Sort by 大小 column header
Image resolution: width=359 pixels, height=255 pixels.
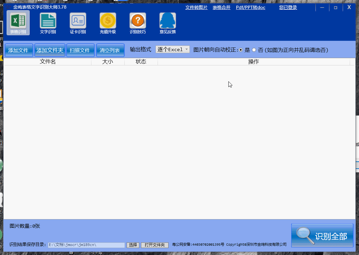pos(108,62)
